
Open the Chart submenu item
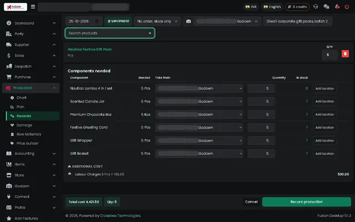click(21, 98)
